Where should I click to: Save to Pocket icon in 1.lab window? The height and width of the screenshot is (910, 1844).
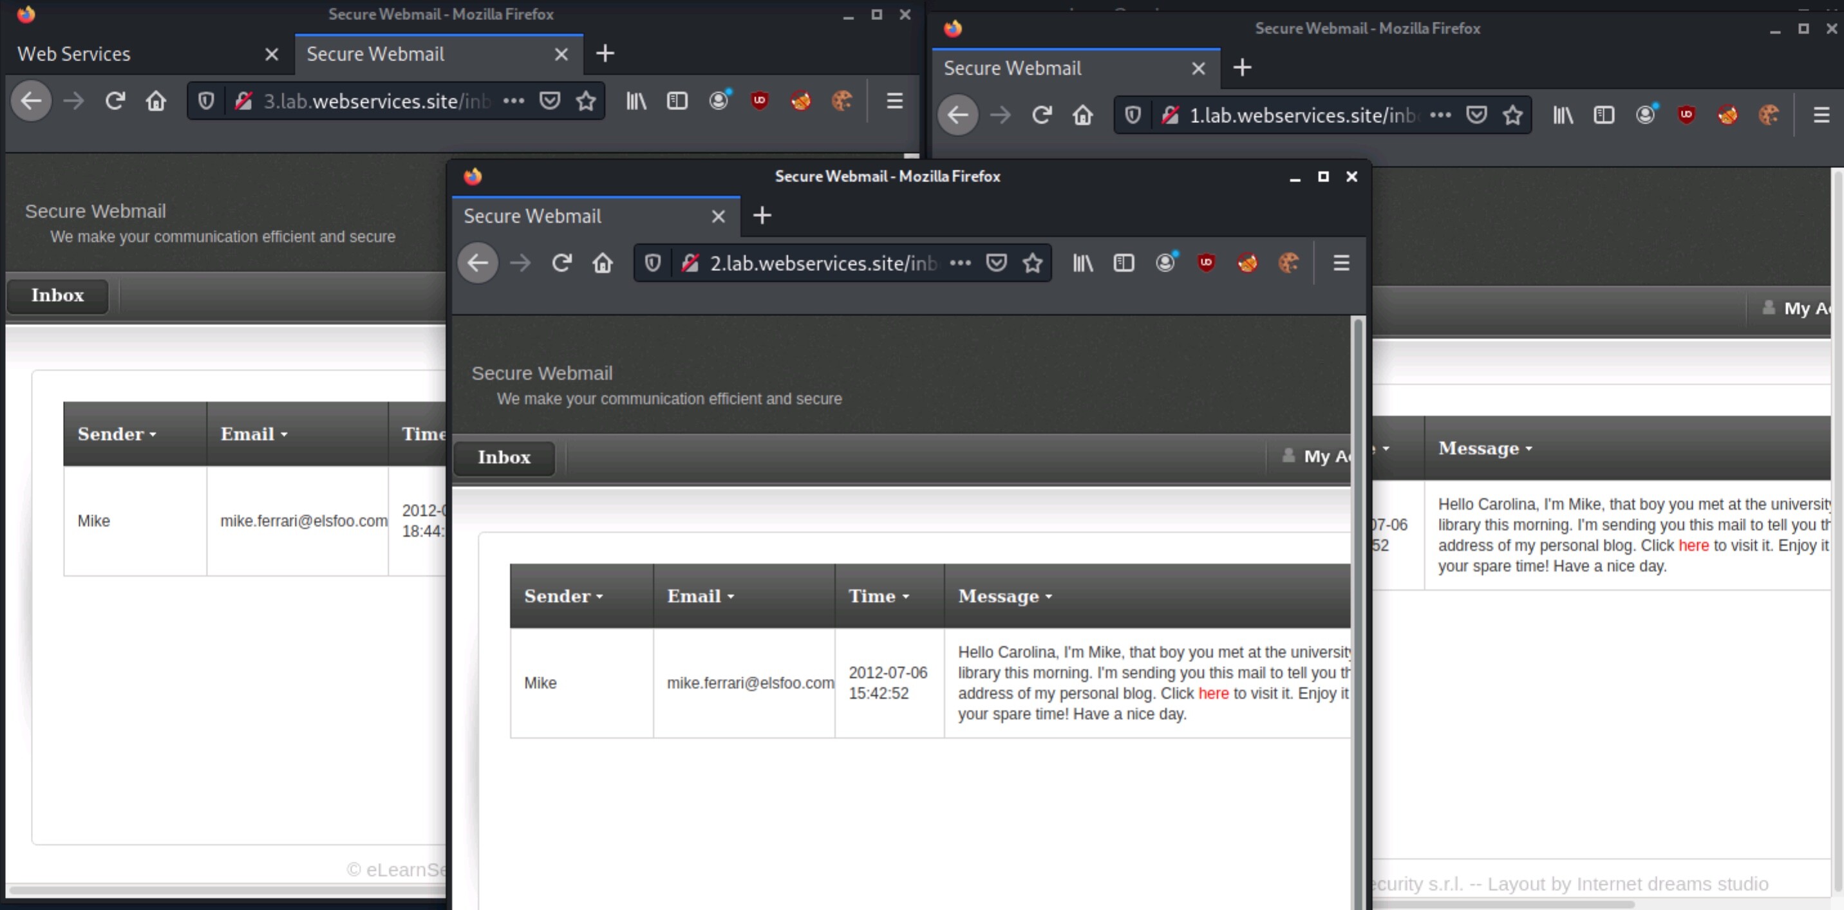point(1476,115)
